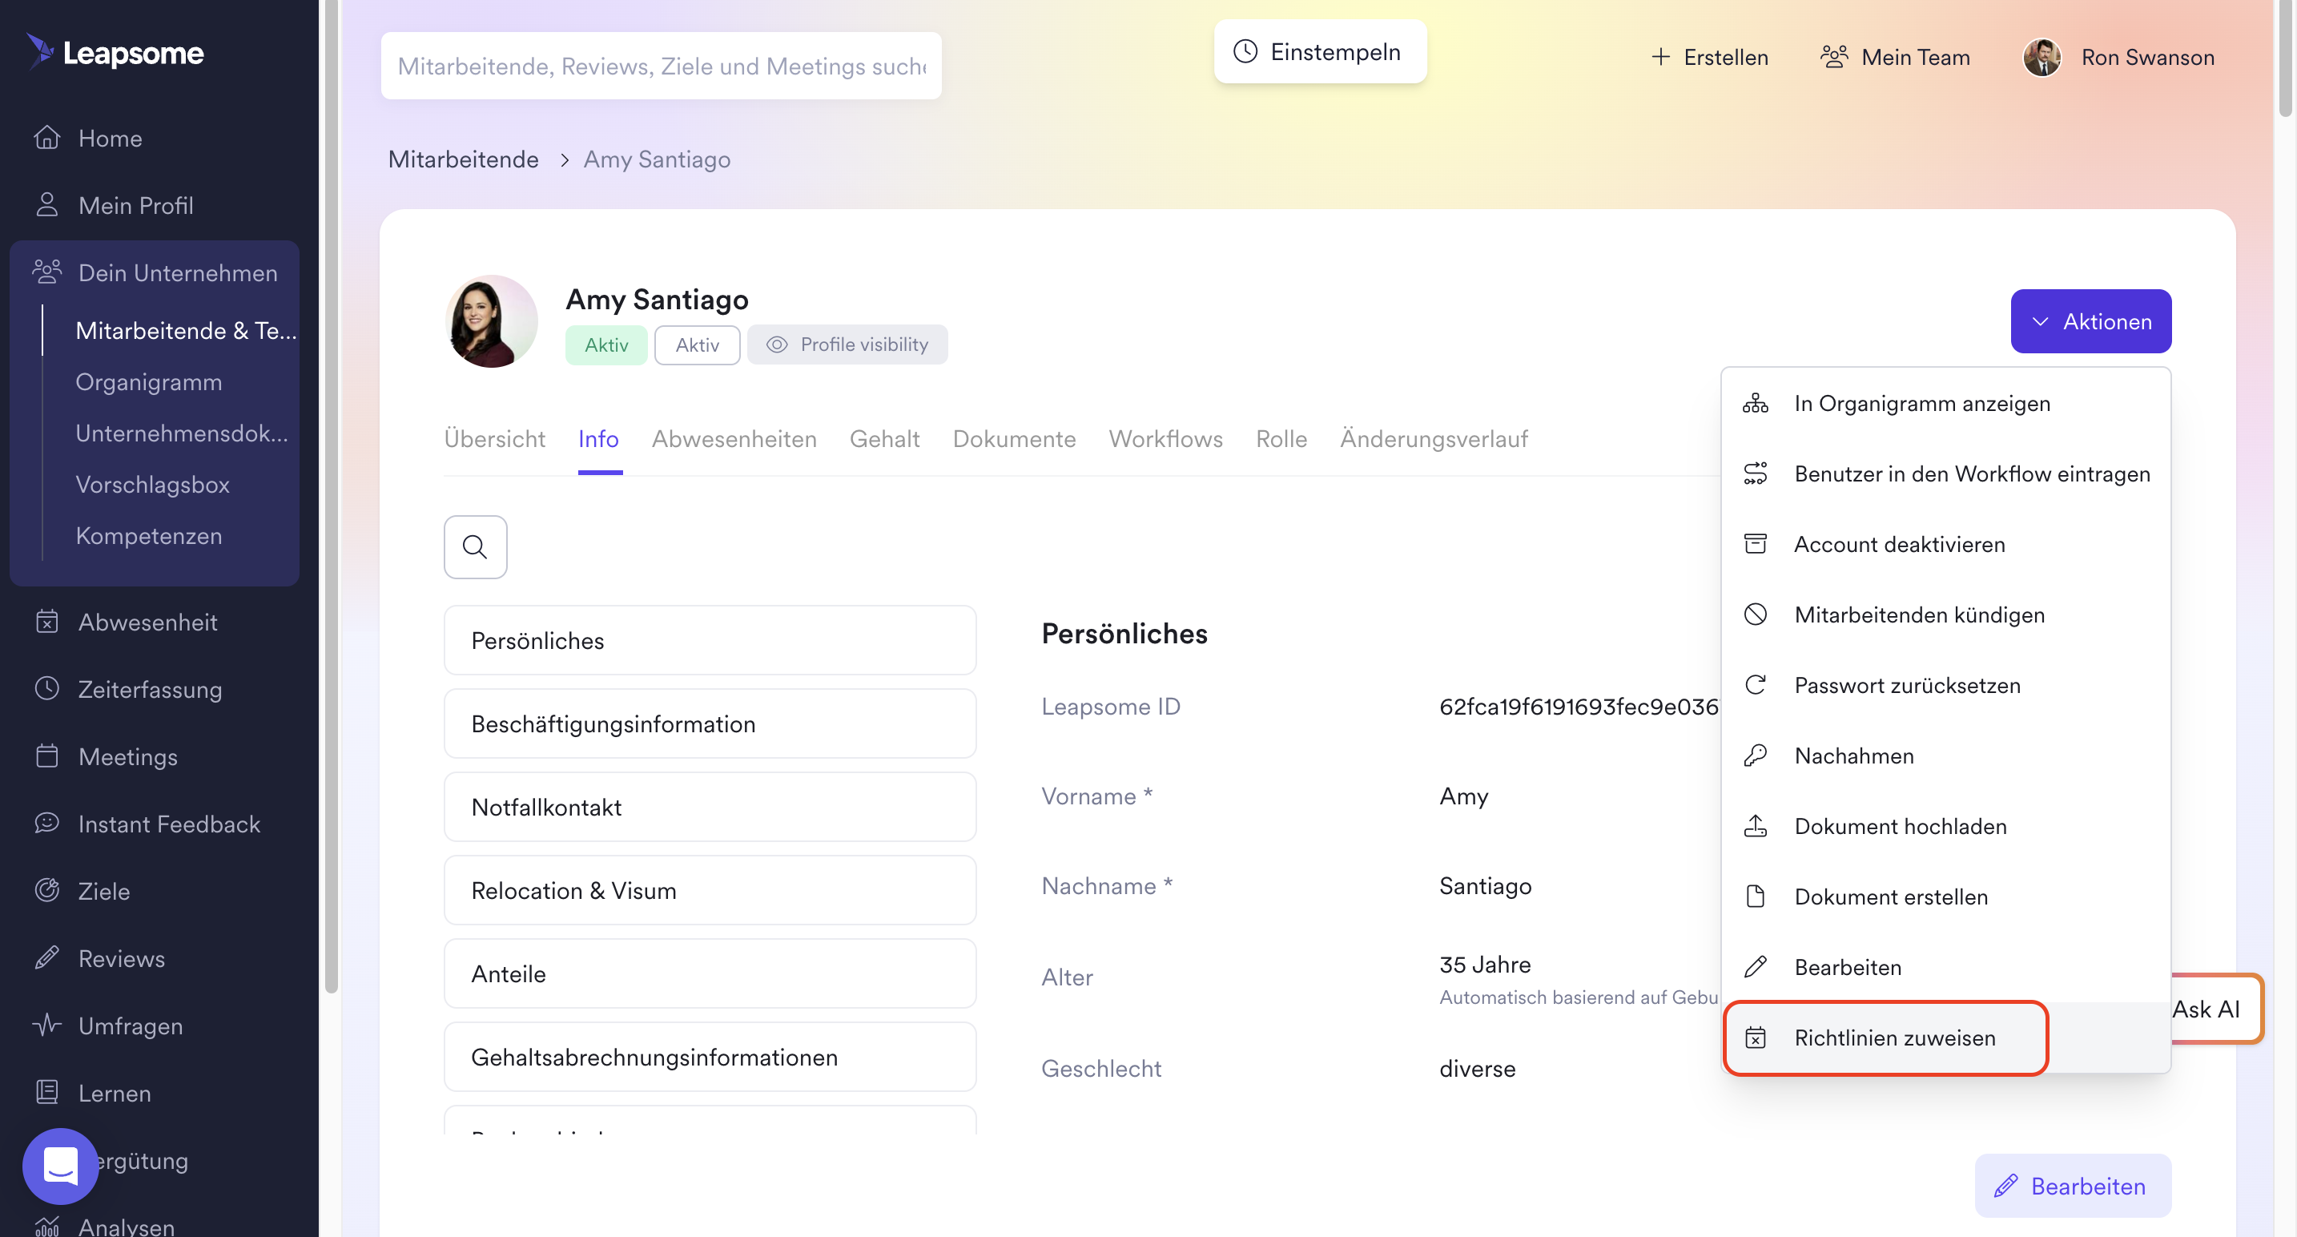Switch to the Änderungsverlauf tab
The width and height of the screenshot is (2297, 1237).
(x=1434, y=439)
